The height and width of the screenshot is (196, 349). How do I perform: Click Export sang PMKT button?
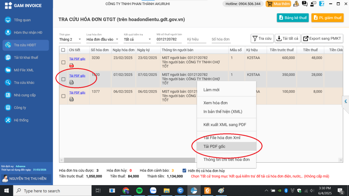click(322, 39)
